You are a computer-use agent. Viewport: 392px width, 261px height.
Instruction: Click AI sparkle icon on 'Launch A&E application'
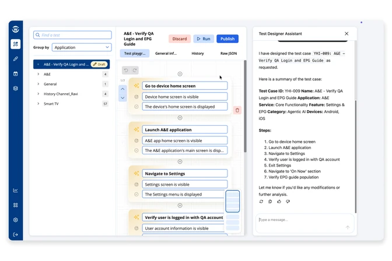136,129
